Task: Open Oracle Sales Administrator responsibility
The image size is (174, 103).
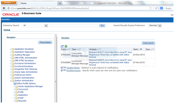Action: click(26, 72)
